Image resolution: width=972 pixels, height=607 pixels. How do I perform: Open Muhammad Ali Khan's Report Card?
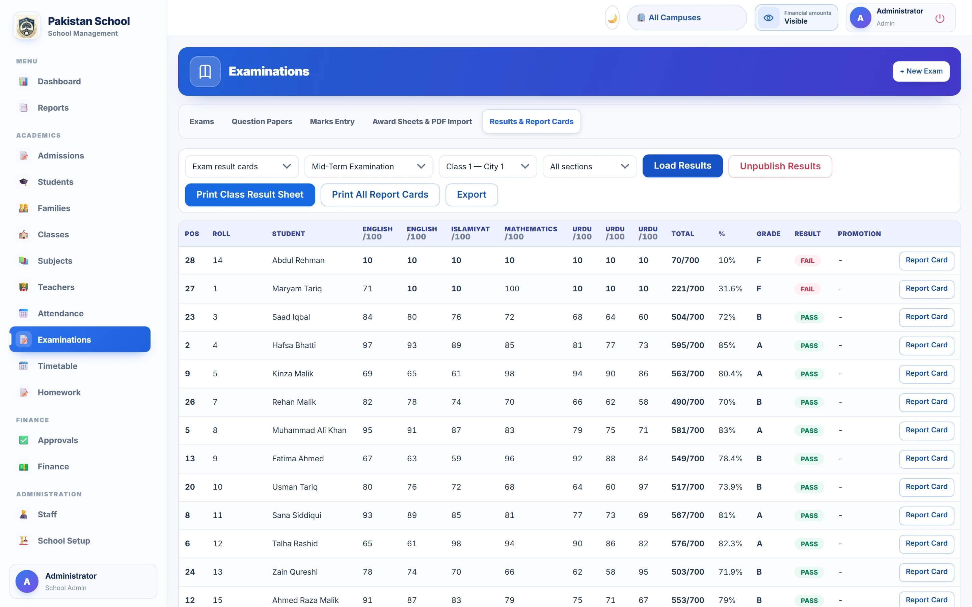[x=926, y=430]
